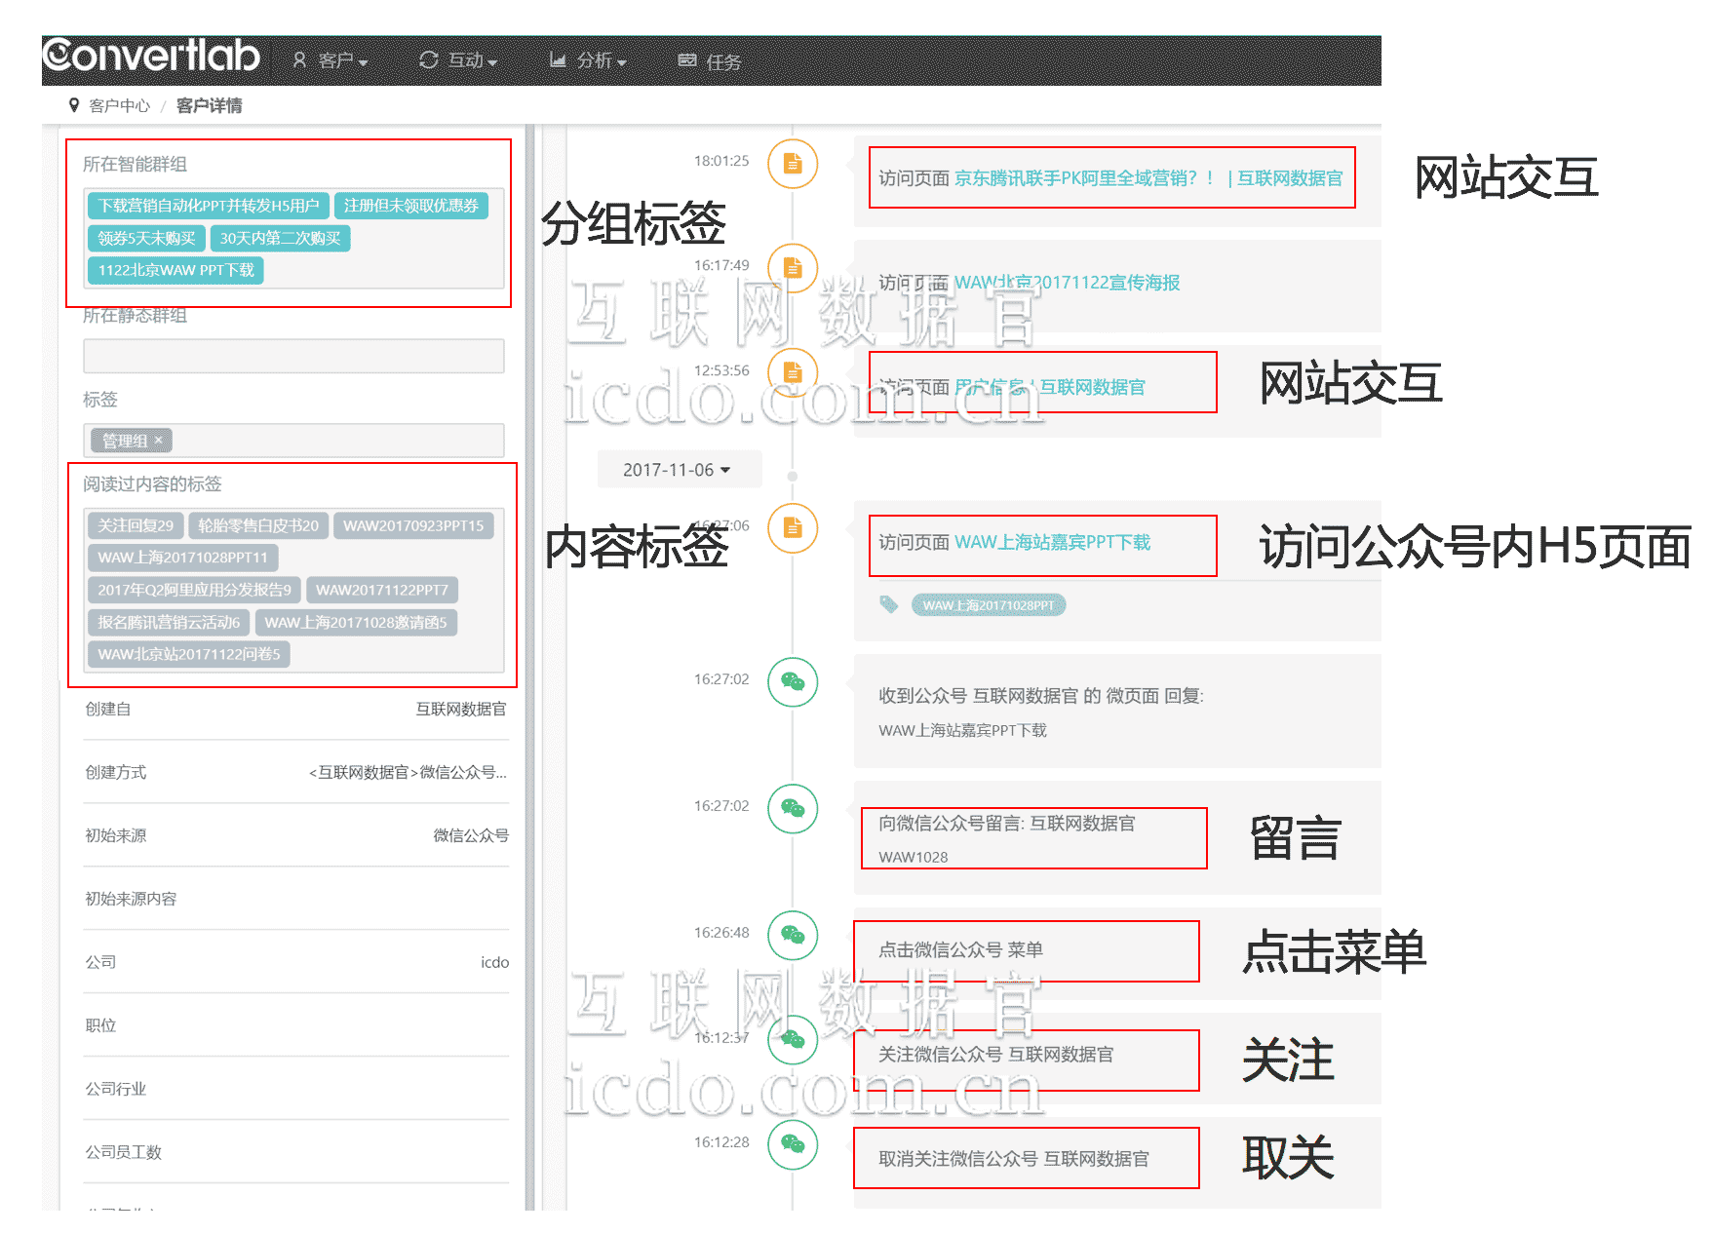Click the WeChat icon at 16:12:28
Screen dimensions: 1712x1234
click(x=793, y=1144)
